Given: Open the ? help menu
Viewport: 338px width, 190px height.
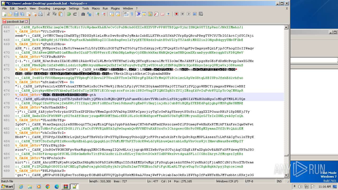Looking at the screenshot, I should point(137,8).
